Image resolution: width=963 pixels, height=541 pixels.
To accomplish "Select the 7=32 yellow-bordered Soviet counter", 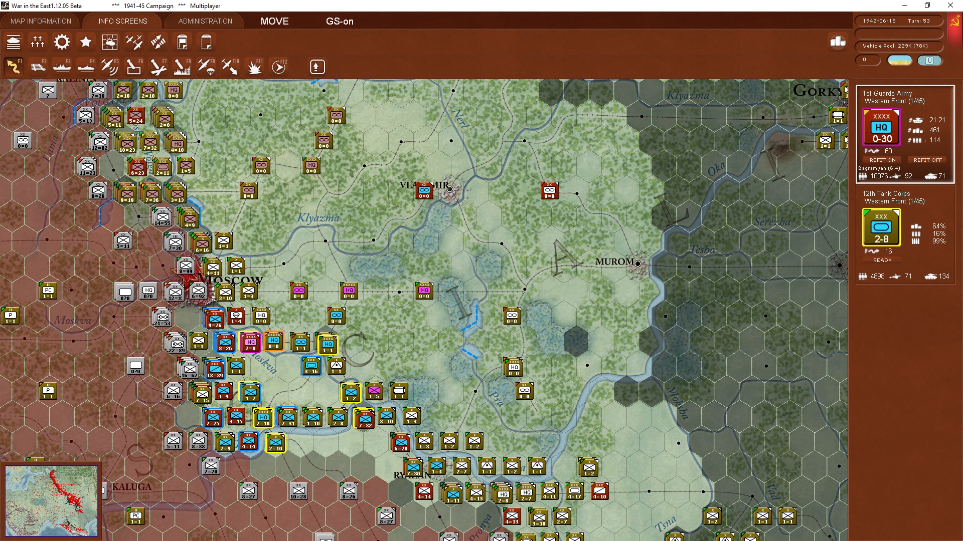I will click(365, 419).
